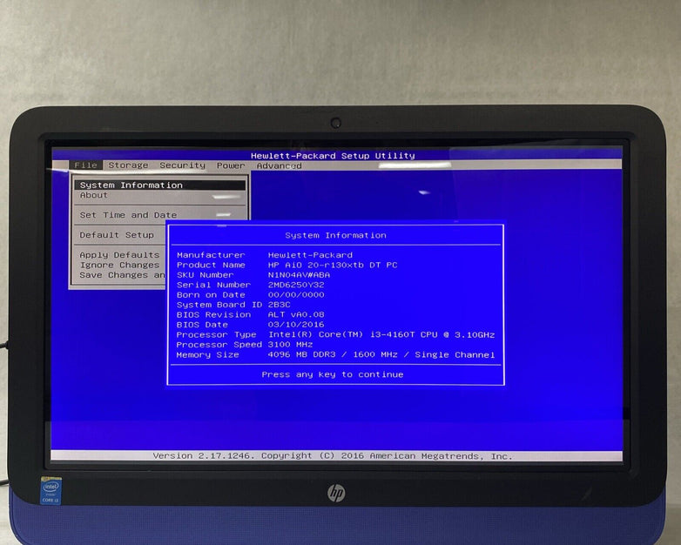Click the Serial Number label
This screenshot has height=545, width=681.
click(213, 285)
